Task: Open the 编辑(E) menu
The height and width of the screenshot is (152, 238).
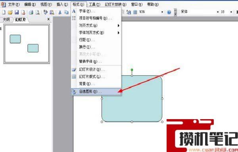Action: point(30,4)
